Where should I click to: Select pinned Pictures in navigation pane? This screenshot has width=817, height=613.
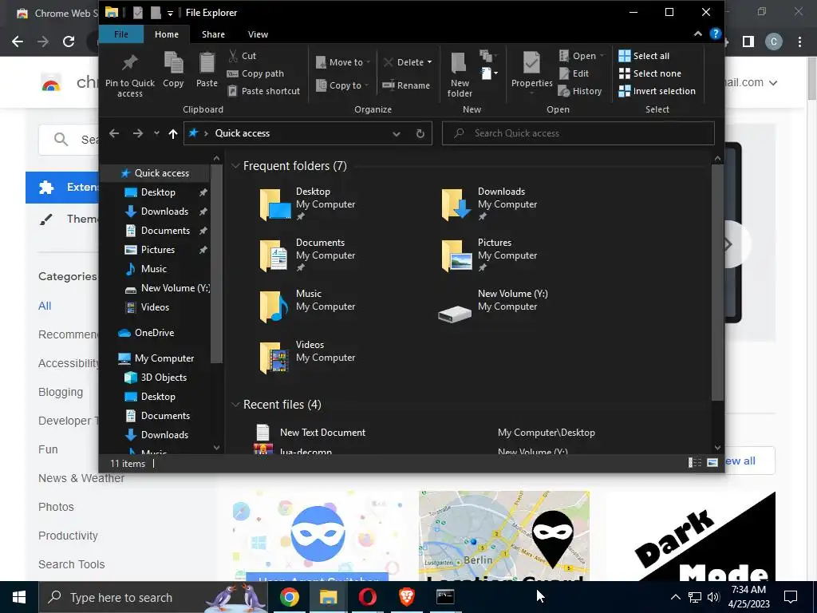click(x=158, y=250)
